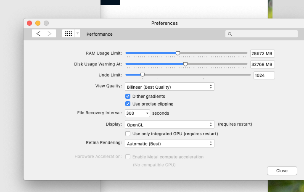Click the RAM Usage Limit value field
304x192 pixels.
pos(262,53)
